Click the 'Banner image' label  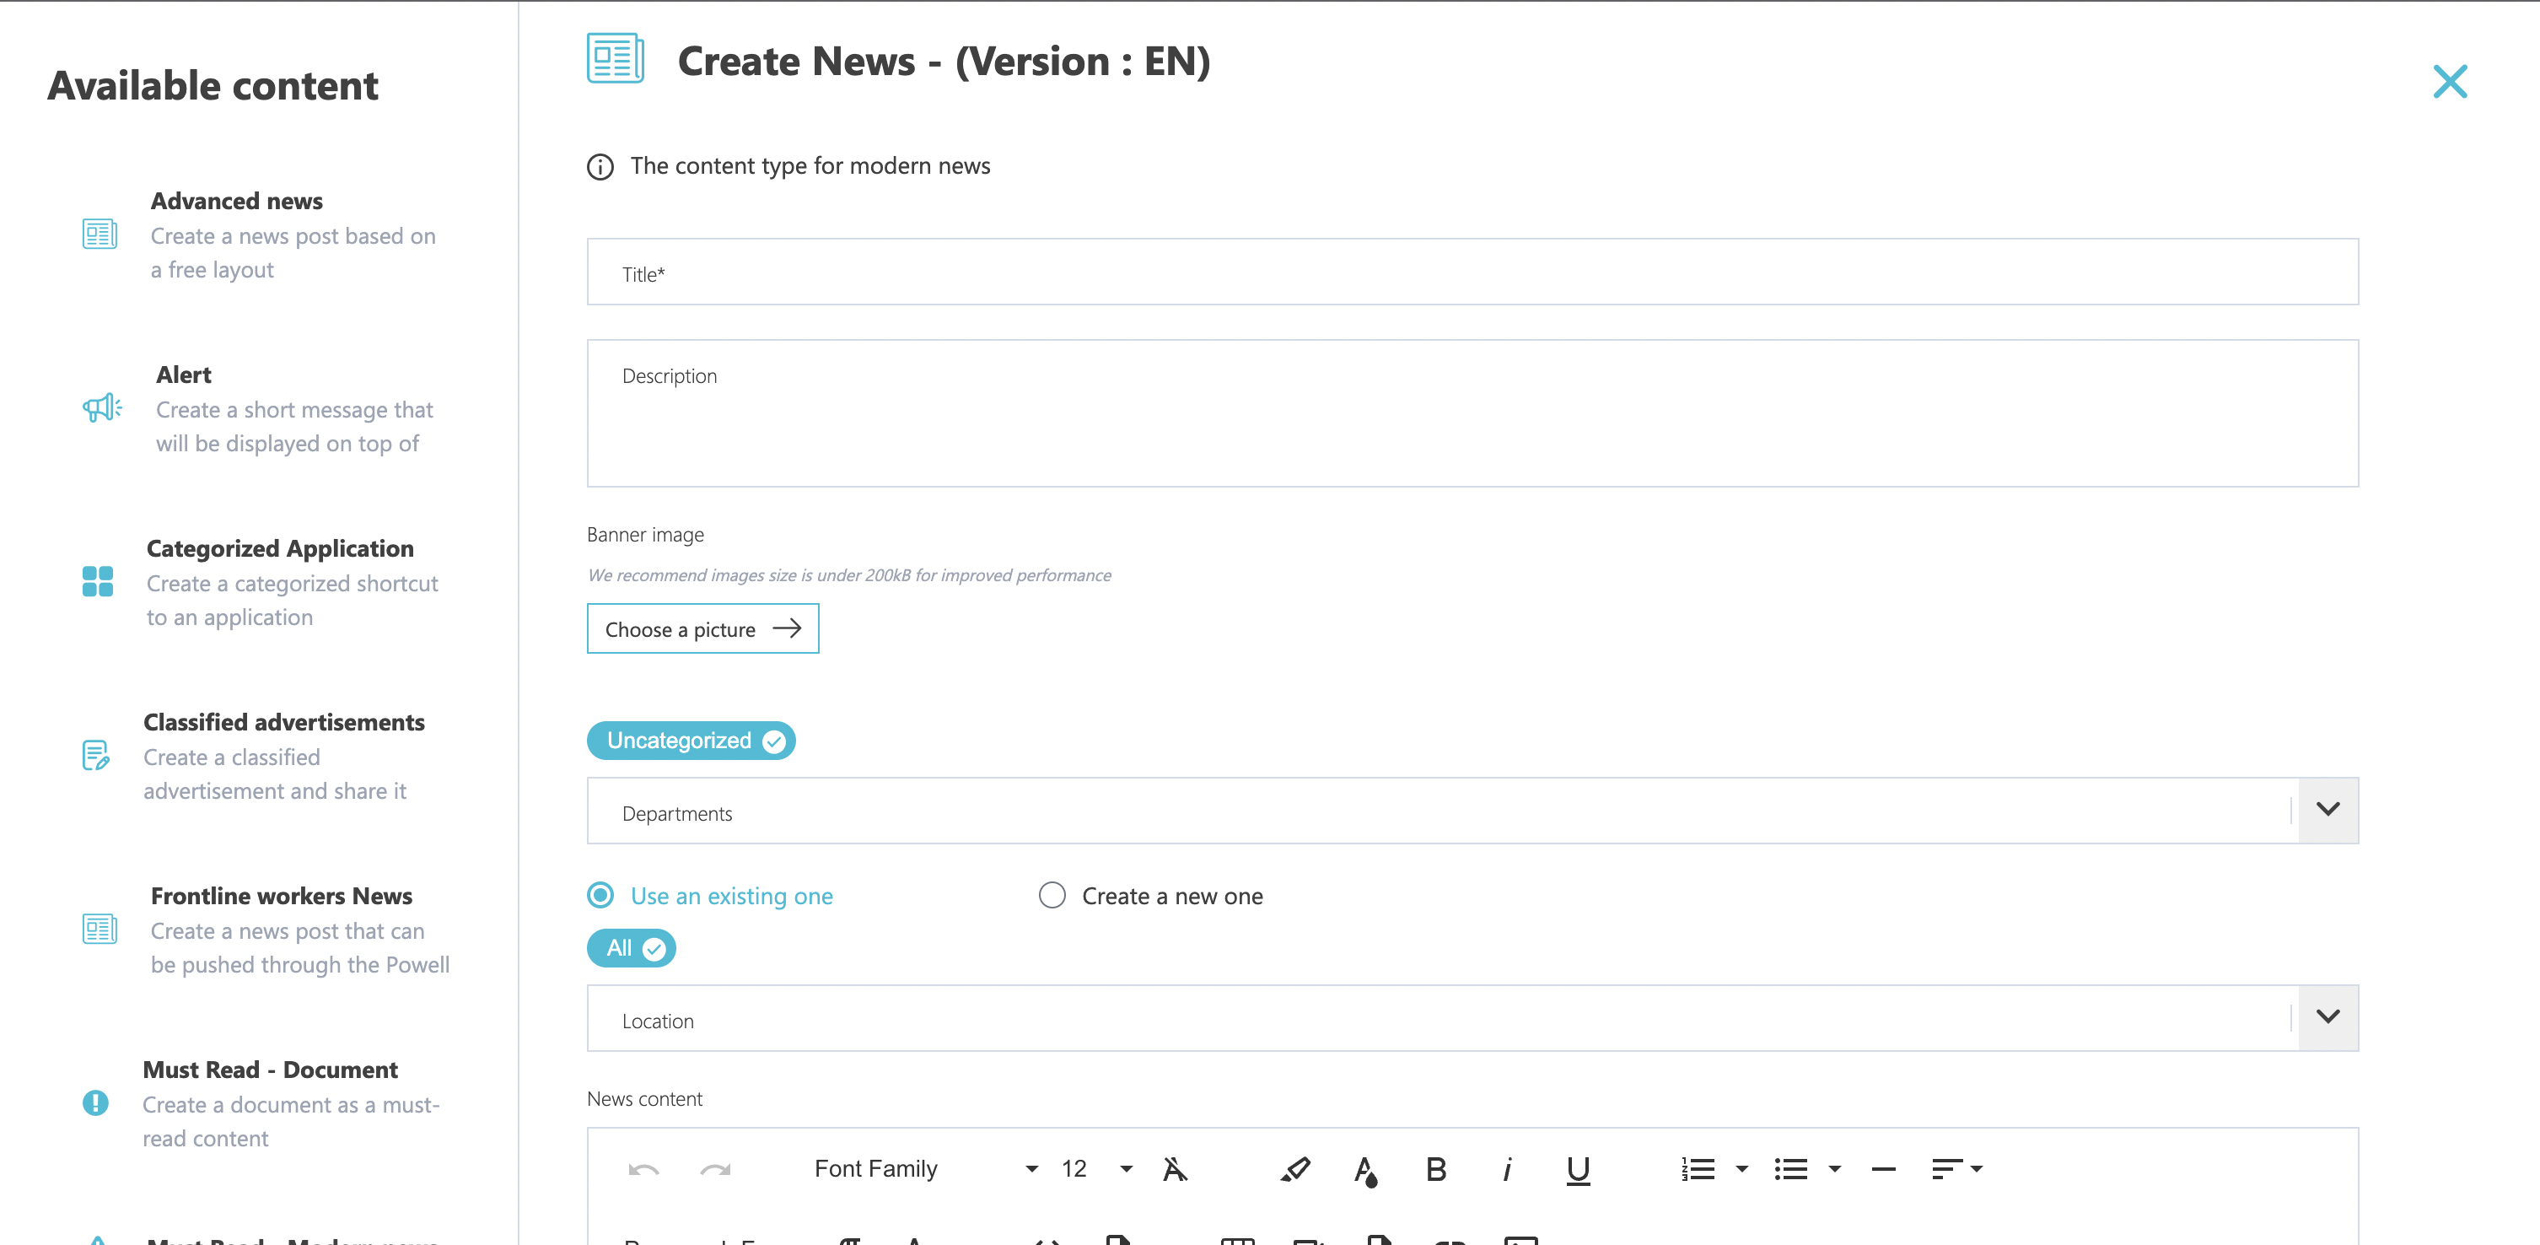click(645, 535)
